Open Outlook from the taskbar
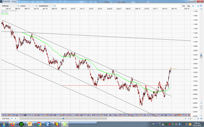This screenshot has width=204, height=127. 30,124
